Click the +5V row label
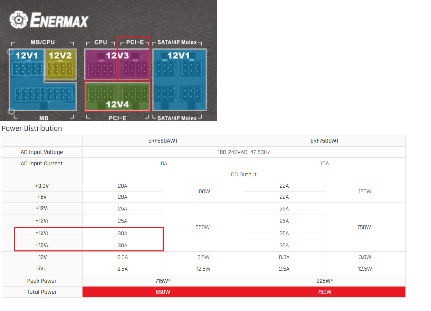431x311 pixels. tap(42, 197)
